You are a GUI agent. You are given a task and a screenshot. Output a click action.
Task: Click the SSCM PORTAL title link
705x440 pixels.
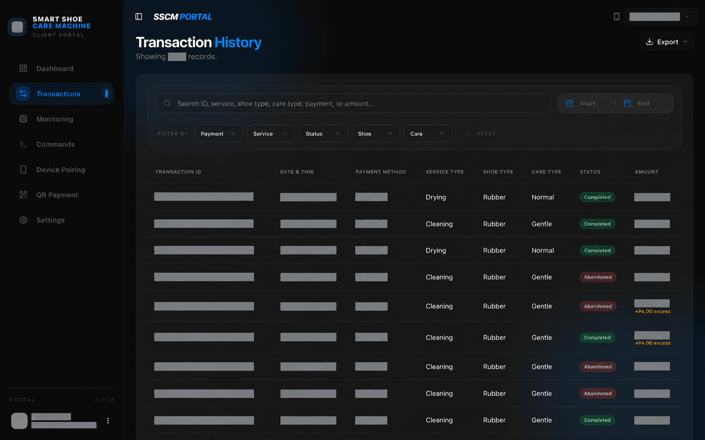pos(182,17)
